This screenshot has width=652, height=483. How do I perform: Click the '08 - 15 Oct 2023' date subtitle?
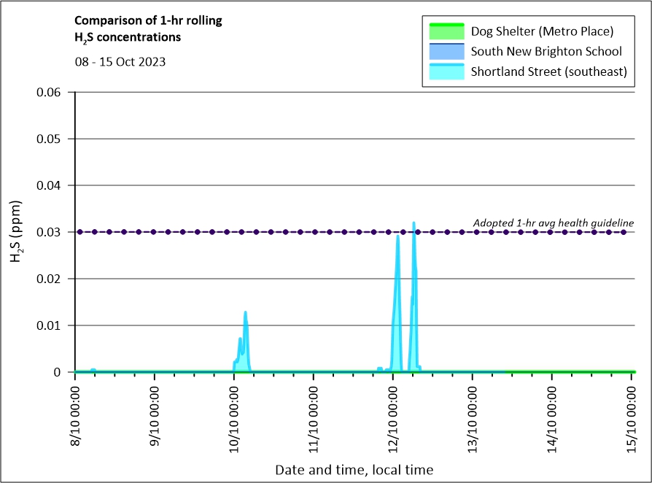pyautogui.click(x=120, y=62)
